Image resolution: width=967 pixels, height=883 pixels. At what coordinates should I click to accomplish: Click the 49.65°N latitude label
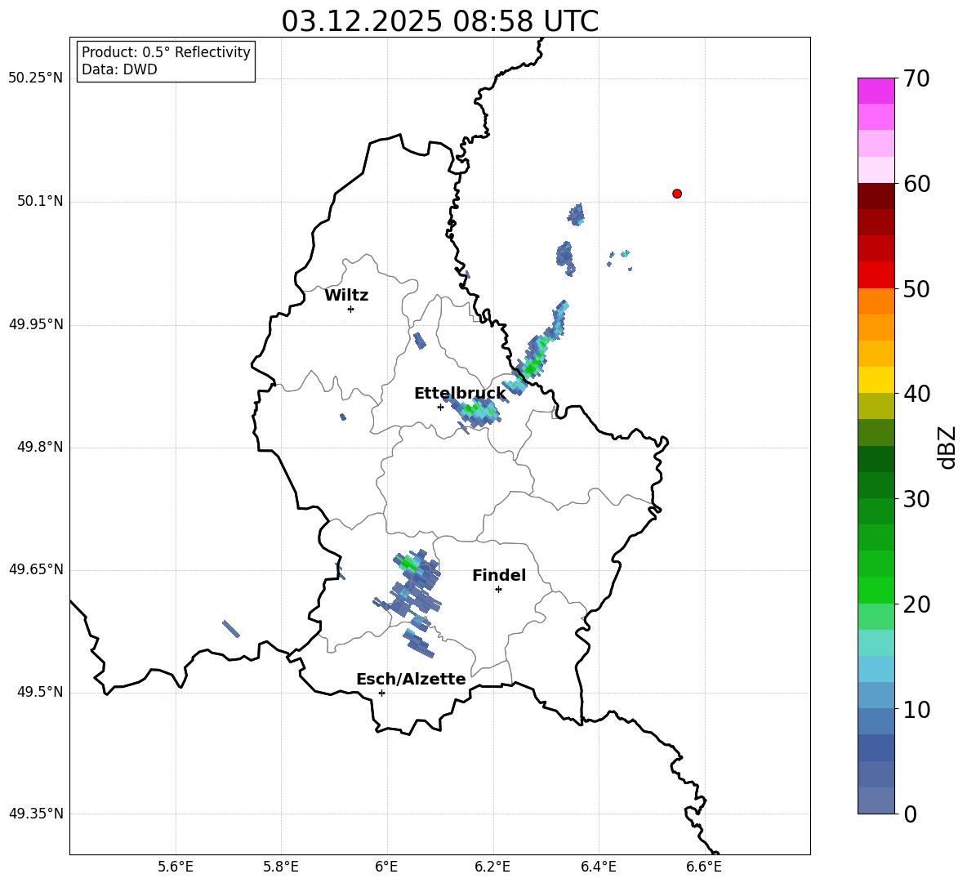[x=36, y=569]
